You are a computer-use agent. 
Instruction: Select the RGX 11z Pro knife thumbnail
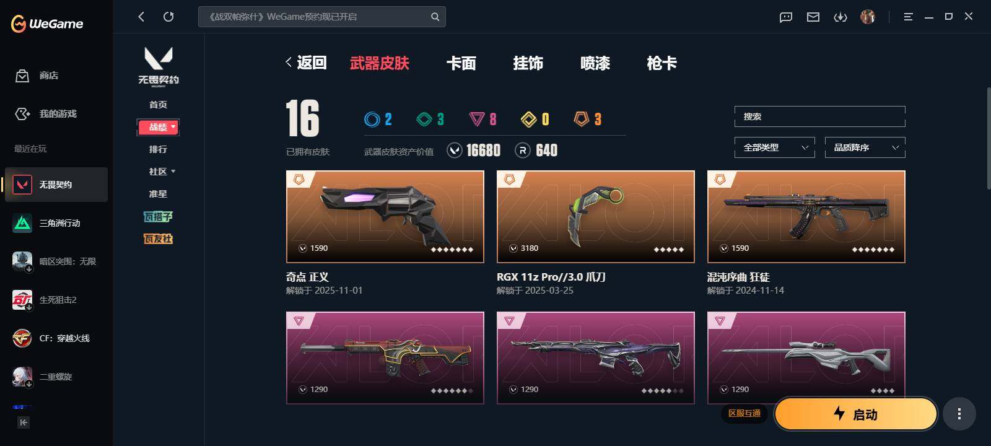[596, 217]
